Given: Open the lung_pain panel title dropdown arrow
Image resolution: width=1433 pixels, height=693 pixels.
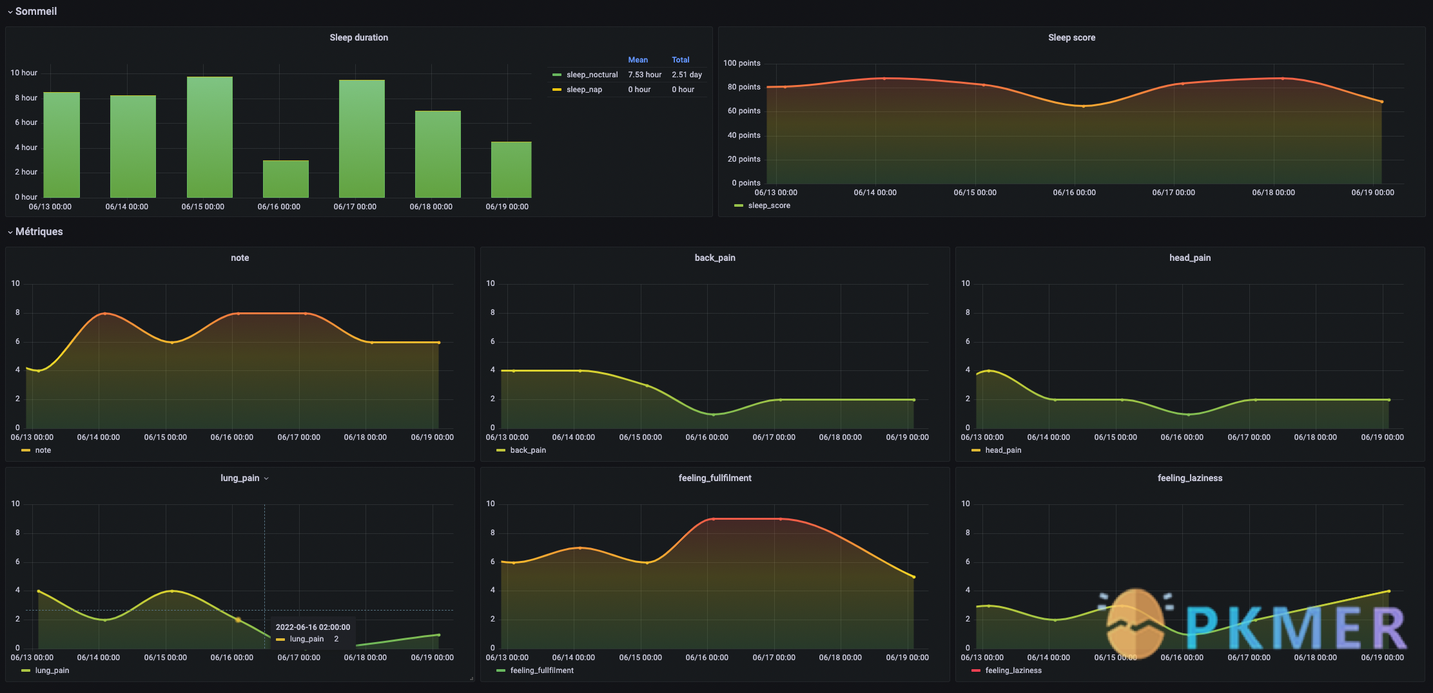Looking at the screenshot, I should (x=266, y=479).
